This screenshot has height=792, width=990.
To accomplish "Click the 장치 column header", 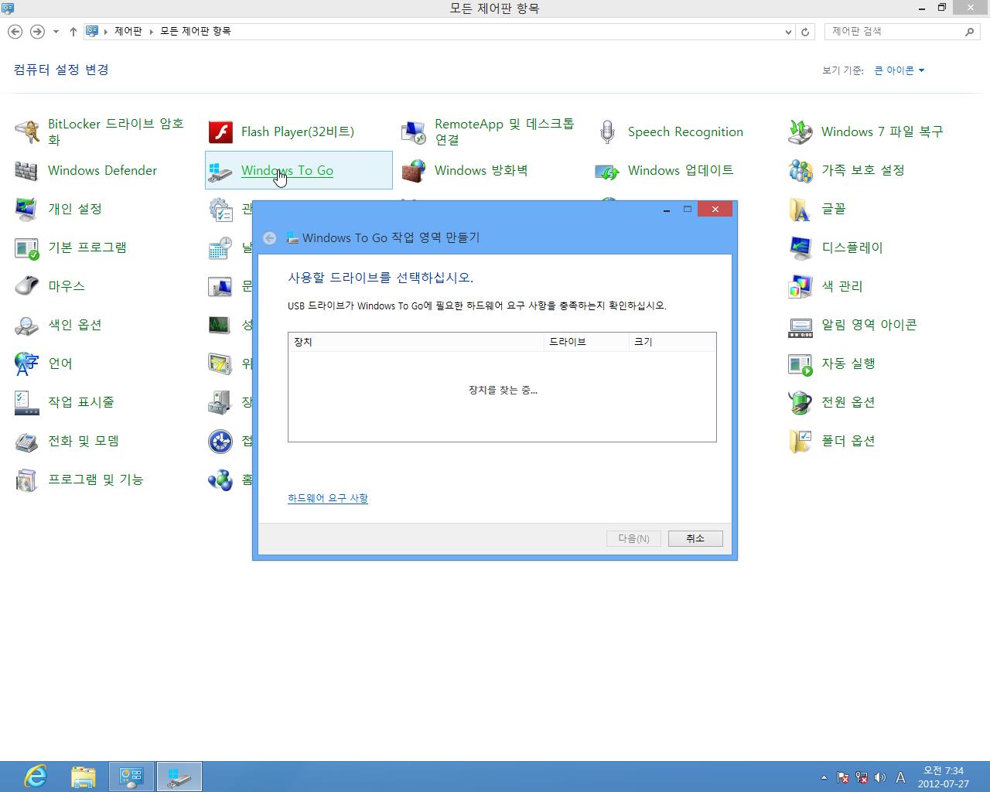I will pos(416,342).
